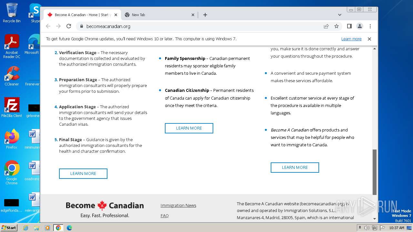
Task: Select the 'Preparation Stage' heading text
Action: click(78, 80)
